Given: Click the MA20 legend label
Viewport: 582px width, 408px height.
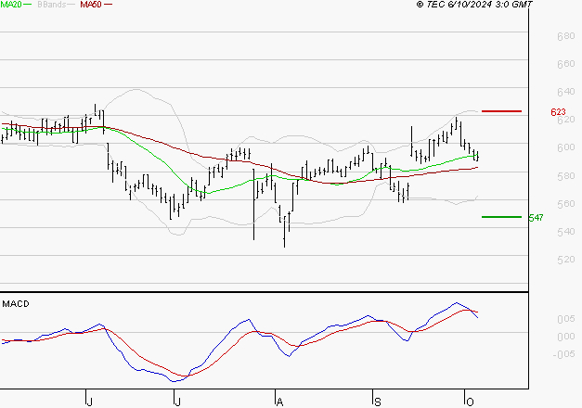Looking at the screenshot, I should (11, 5).
